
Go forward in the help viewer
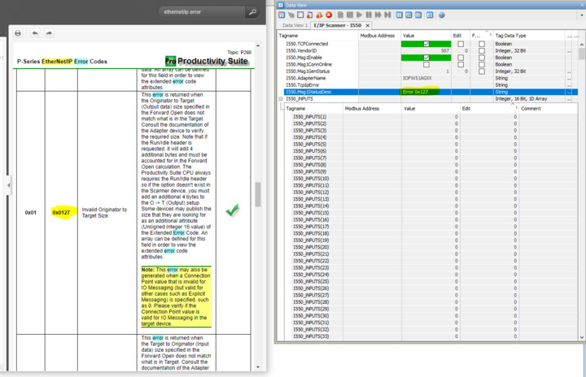coord(49,33)
